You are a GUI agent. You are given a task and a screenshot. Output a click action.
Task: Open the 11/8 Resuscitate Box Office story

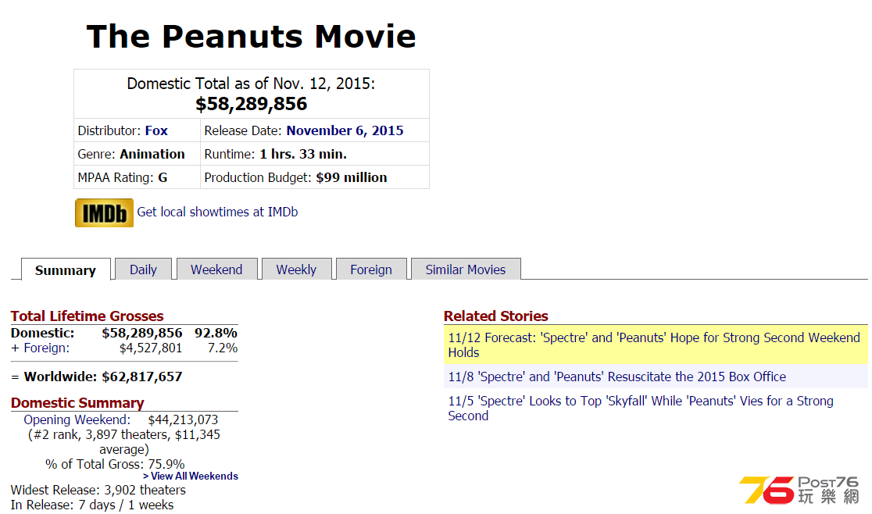(x=616, y=377)
